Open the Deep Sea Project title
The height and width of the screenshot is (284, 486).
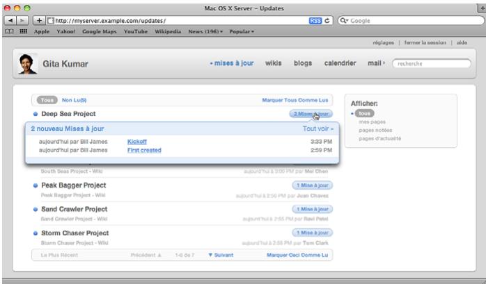click(x=68, y=114)
